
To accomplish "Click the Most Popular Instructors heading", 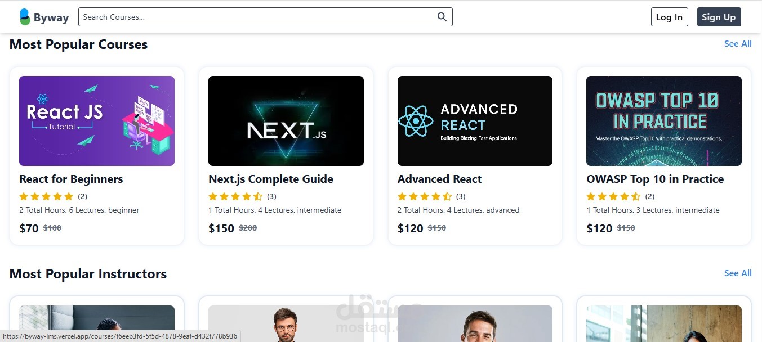I will (88, 274).
